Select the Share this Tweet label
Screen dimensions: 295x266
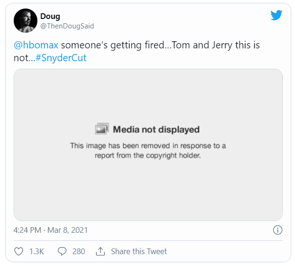point(139,251)
